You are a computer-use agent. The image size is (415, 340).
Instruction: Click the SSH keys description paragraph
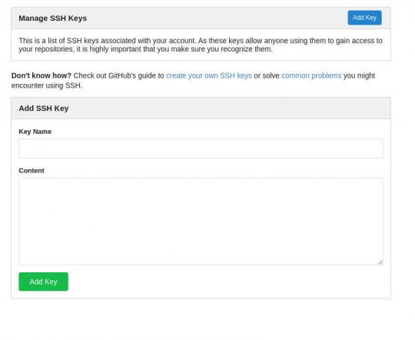tap(201, 45)
